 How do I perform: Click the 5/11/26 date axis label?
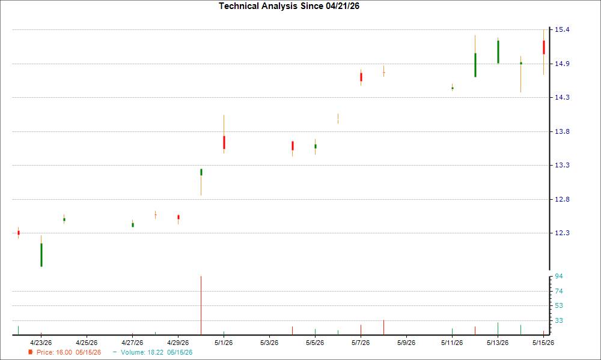[452, 343]
